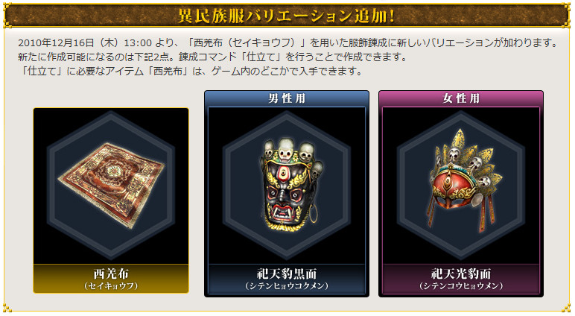Click the 西羌布 carpet item image

coord(111,185)
